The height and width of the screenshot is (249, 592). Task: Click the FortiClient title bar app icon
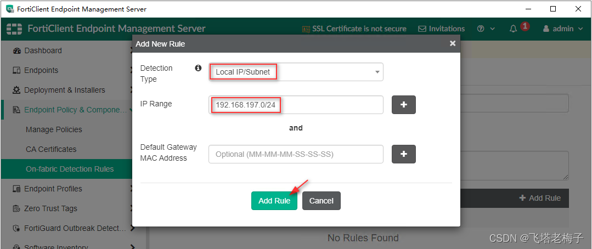(x=10, y=9)
